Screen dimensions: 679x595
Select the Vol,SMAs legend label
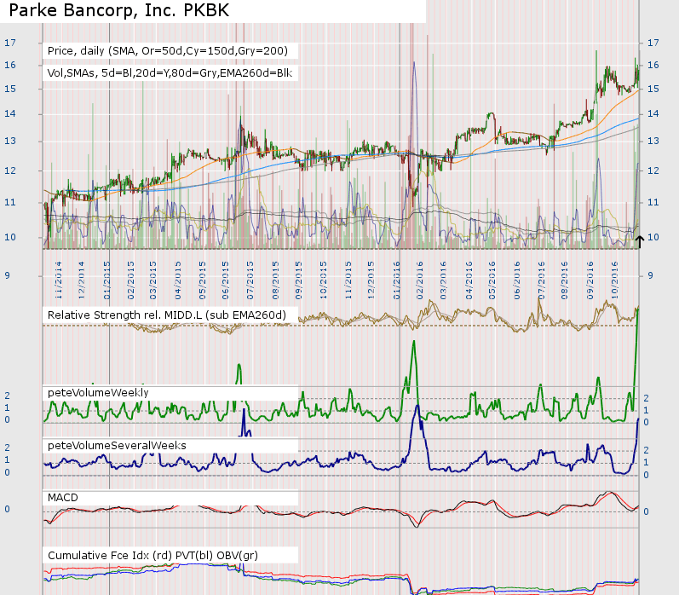[x=170, y=72]
